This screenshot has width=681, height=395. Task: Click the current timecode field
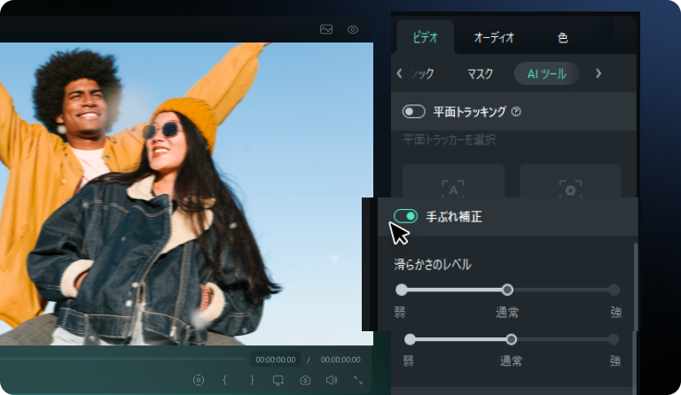[276, 360]
